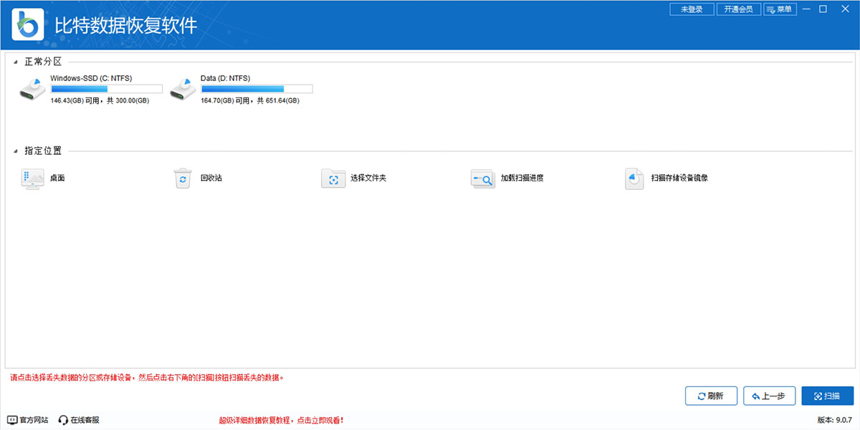Collapse the 指定位置 section

[16, 151]
